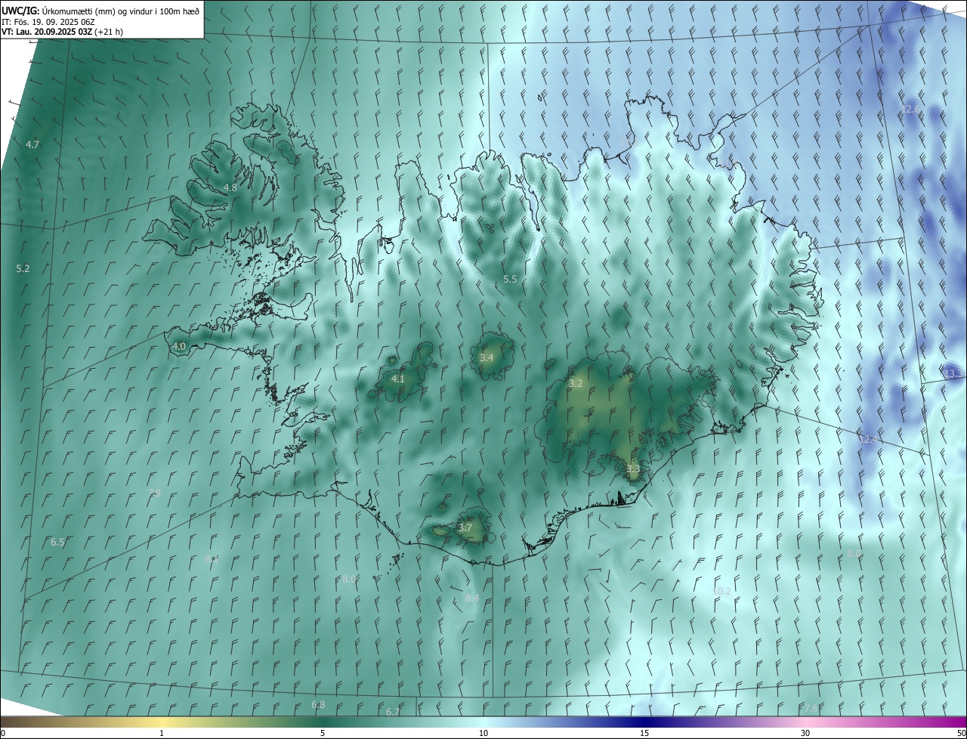967x739 pixels.
Task: Click the 3.7 value label
Action: tap(465, 527)
